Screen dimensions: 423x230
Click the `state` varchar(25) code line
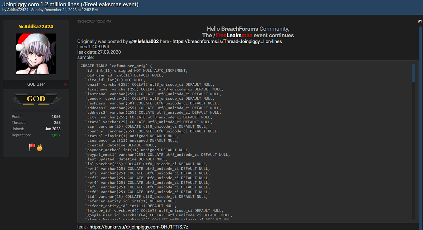click(149, 122)
